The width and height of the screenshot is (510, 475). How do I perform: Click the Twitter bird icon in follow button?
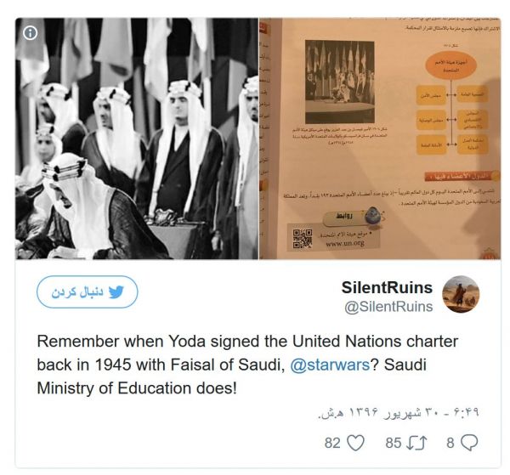116,292
